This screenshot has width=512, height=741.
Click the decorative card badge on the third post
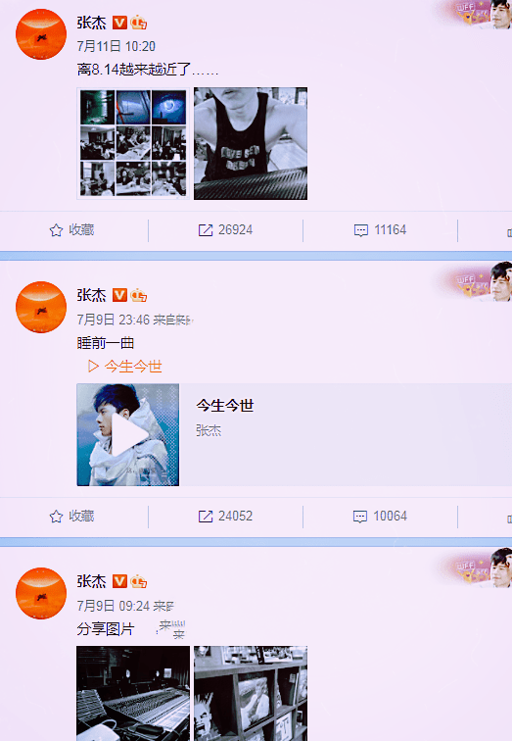coord(474,568)
